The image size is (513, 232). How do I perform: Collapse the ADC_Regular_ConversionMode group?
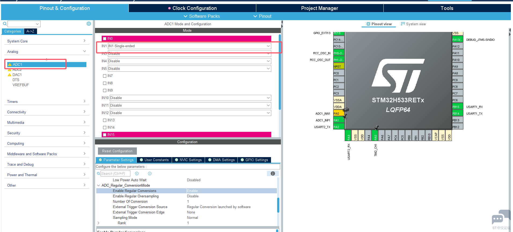coord(98,185)
